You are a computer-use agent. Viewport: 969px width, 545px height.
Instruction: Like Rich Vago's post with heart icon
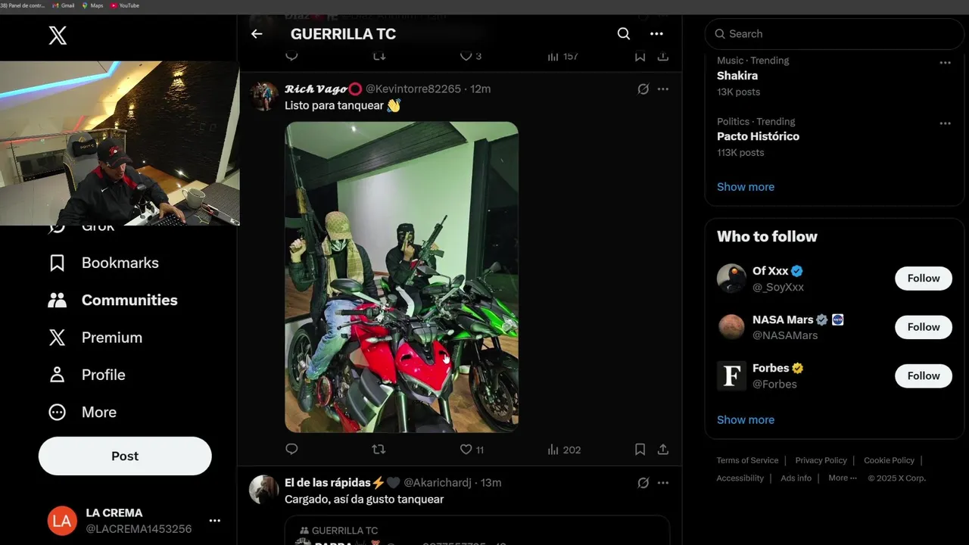[466, 450]
